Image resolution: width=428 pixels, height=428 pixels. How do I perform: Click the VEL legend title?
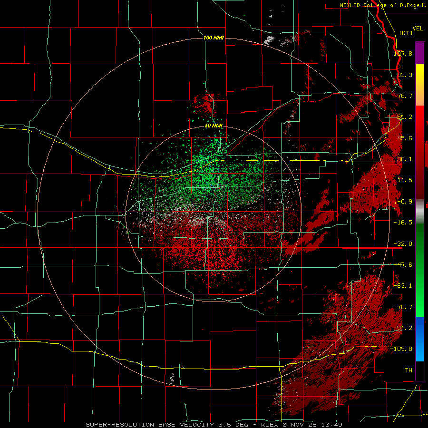(x=418, y=29)
